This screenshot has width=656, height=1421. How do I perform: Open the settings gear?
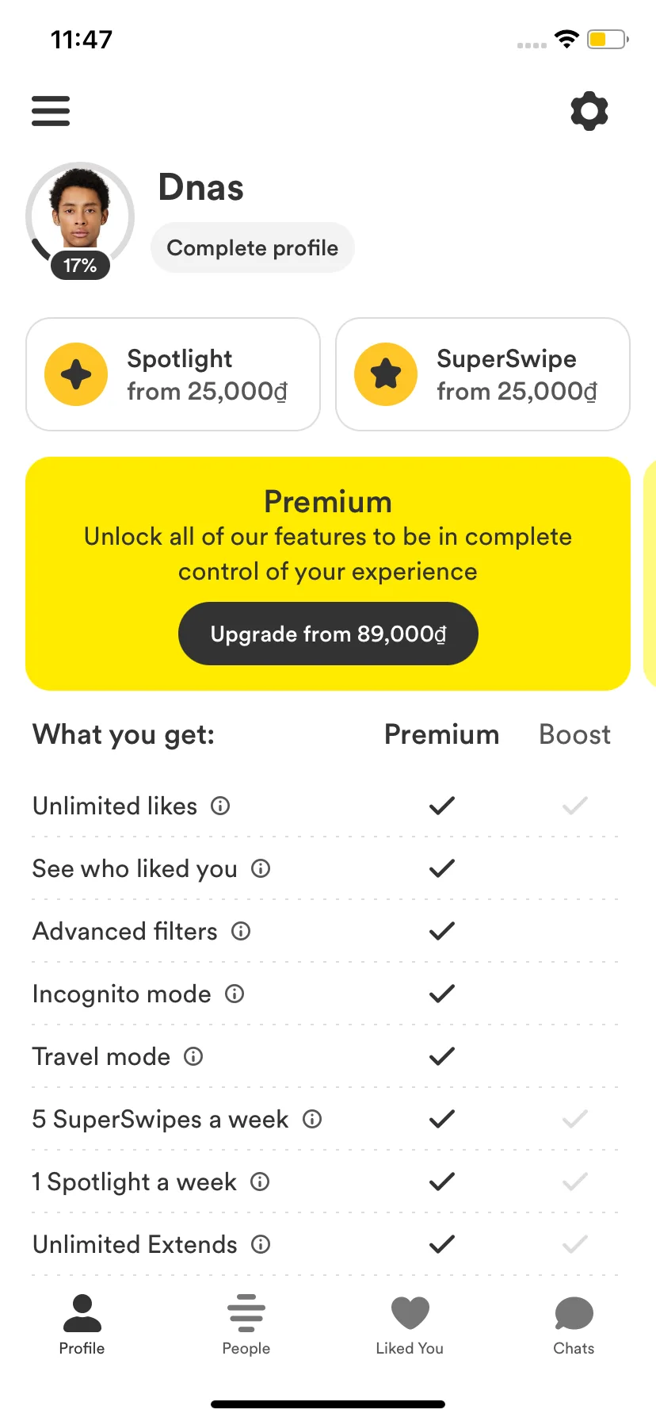589,111
